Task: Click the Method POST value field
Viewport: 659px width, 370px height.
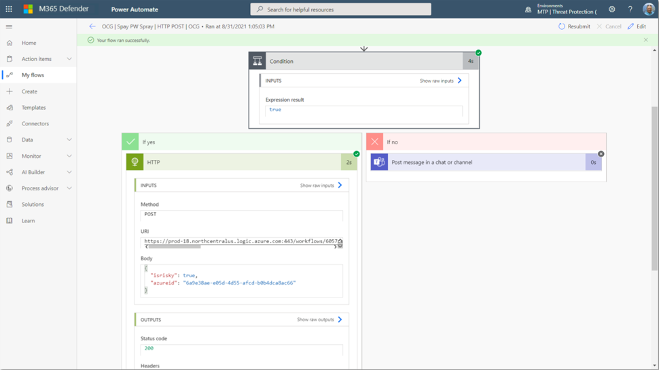Action: pos(242,215)
